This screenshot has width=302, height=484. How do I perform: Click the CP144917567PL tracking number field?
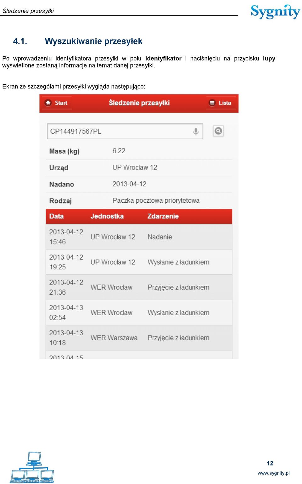[125, 131]
